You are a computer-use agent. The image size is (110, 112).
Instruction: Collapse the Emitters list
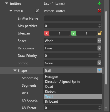click(7, 3)
